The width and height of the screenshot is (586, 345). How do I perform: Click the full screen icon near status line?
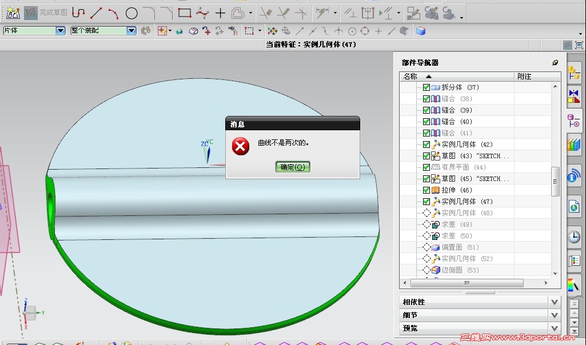pyautogui.click(x=579, y=45)
